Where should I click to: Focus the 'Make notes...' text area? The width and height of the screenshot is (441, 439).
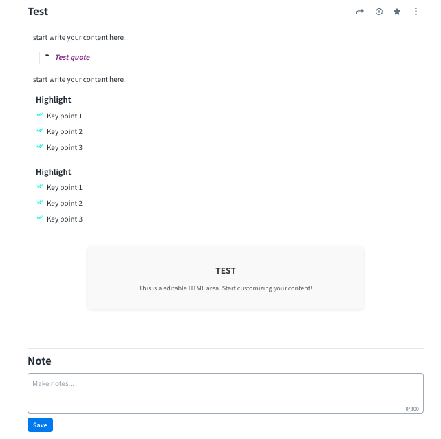click(x=225, y=393)
